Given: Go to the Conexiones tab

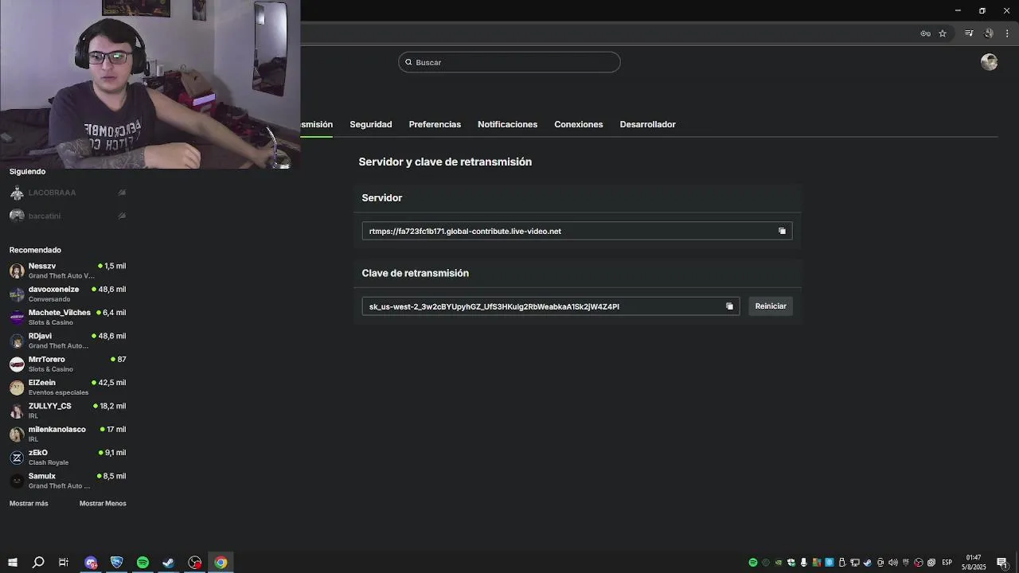Looking at the screenshot, I should [x=579, y=124].
